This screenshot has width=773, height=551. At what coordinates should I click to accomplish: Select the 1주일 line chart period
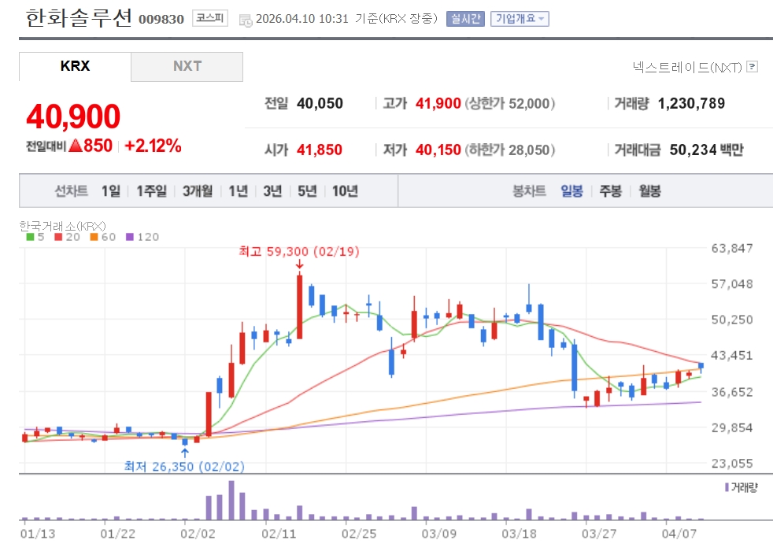(x=151, y=190)
